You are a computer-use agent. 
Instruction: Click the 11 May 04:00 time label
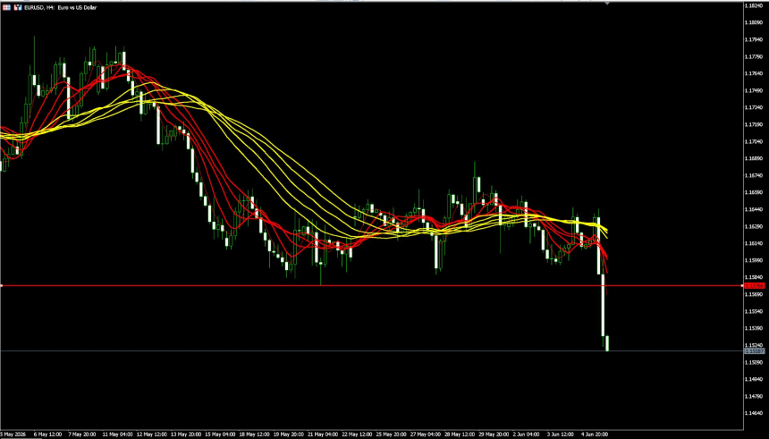117,435
